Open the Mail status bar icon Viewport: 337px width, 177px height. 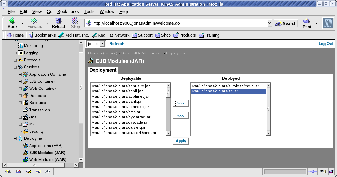click(x=19, y=171)
